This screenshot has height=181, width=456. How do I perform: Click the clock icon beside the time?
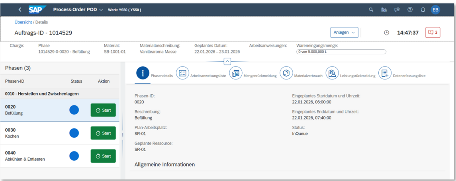tap(386, 33)
